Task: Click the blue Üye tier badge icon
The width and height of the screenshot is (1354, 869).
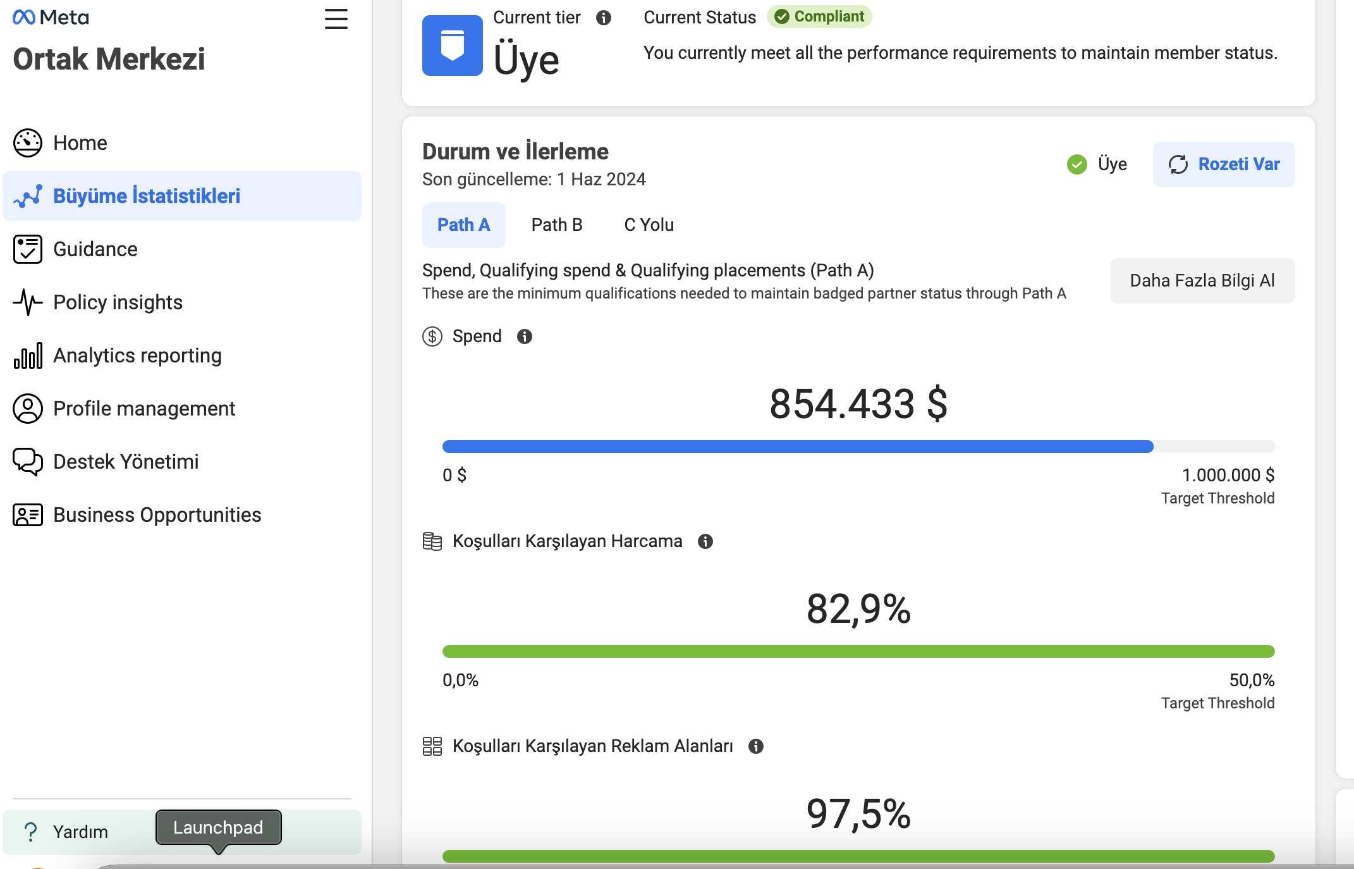Action: click(x=453, y=46)
